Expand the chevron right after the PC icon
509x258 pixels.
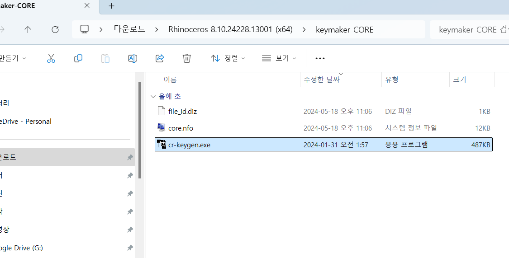tap(101, 29)
